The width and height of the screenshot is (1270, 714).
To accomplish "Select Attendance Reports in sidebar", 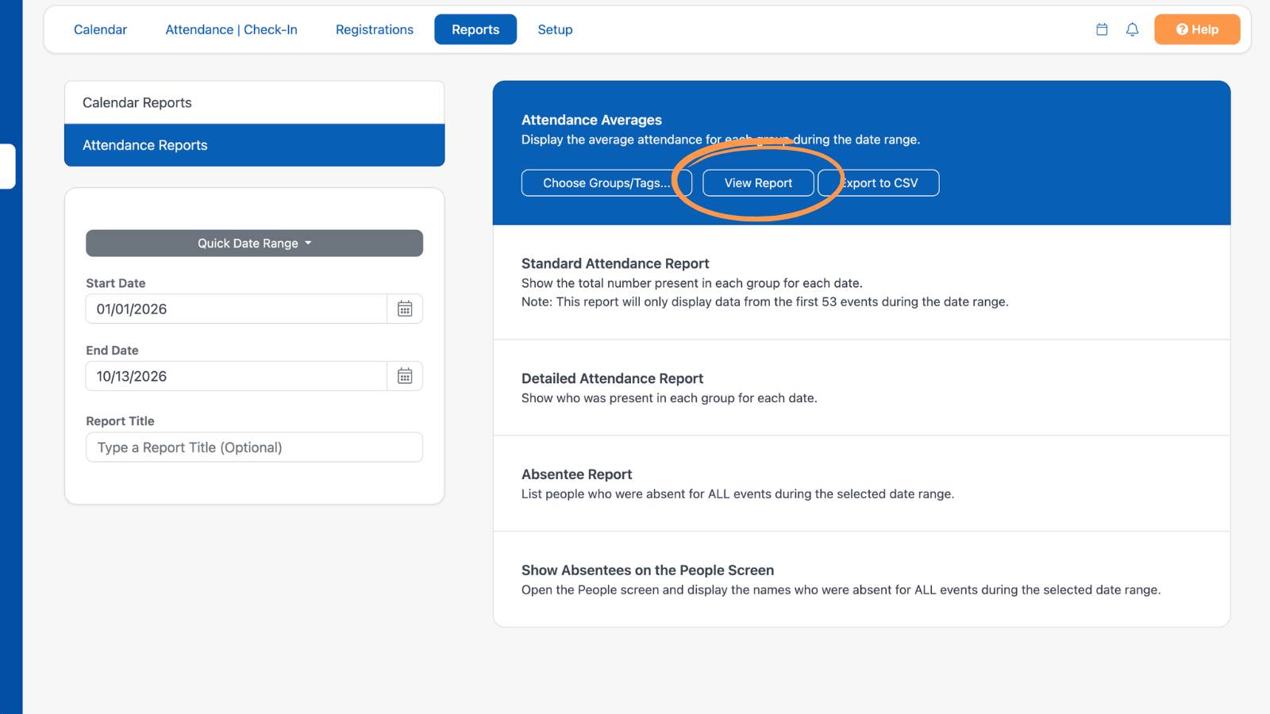I will [x=254, y=145].
